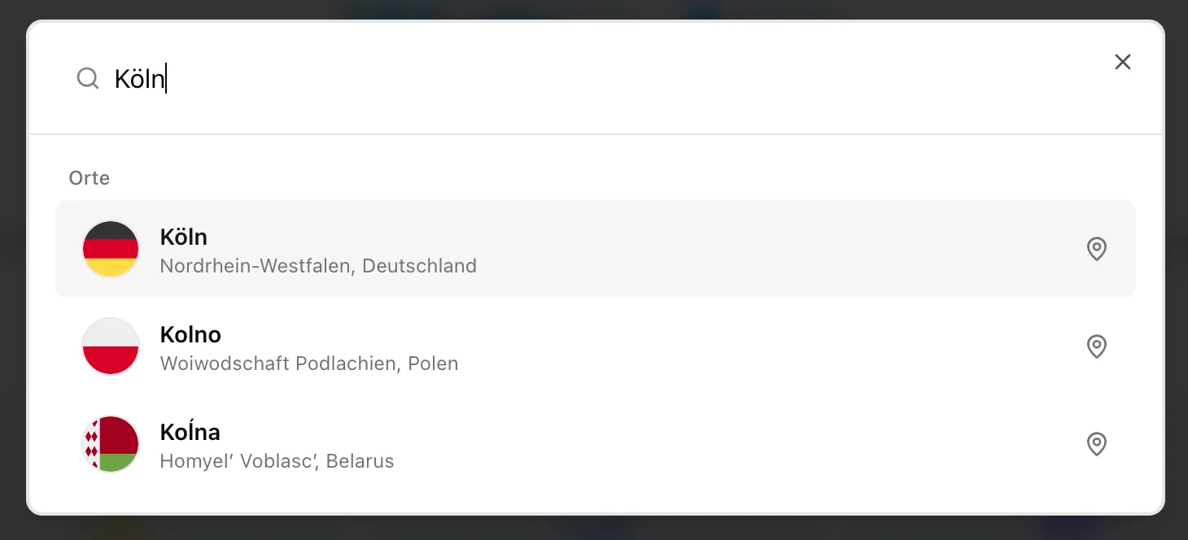Click the Koĺna city name label
Screen dimensions: 1188x540
click(190, 432)
